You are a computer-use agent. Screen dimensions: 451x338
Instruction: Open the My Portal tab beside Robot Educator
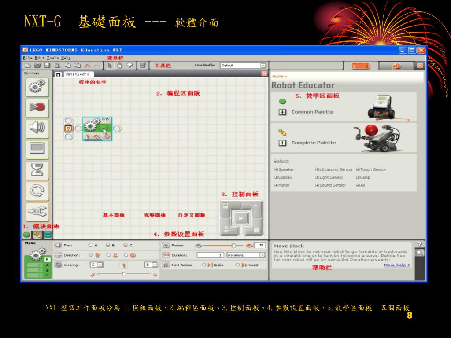[x=396, y=66]
